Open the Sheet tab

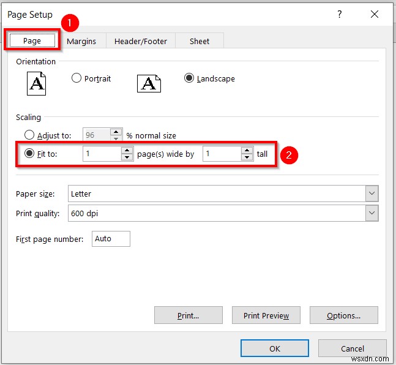tap(200, 41)
